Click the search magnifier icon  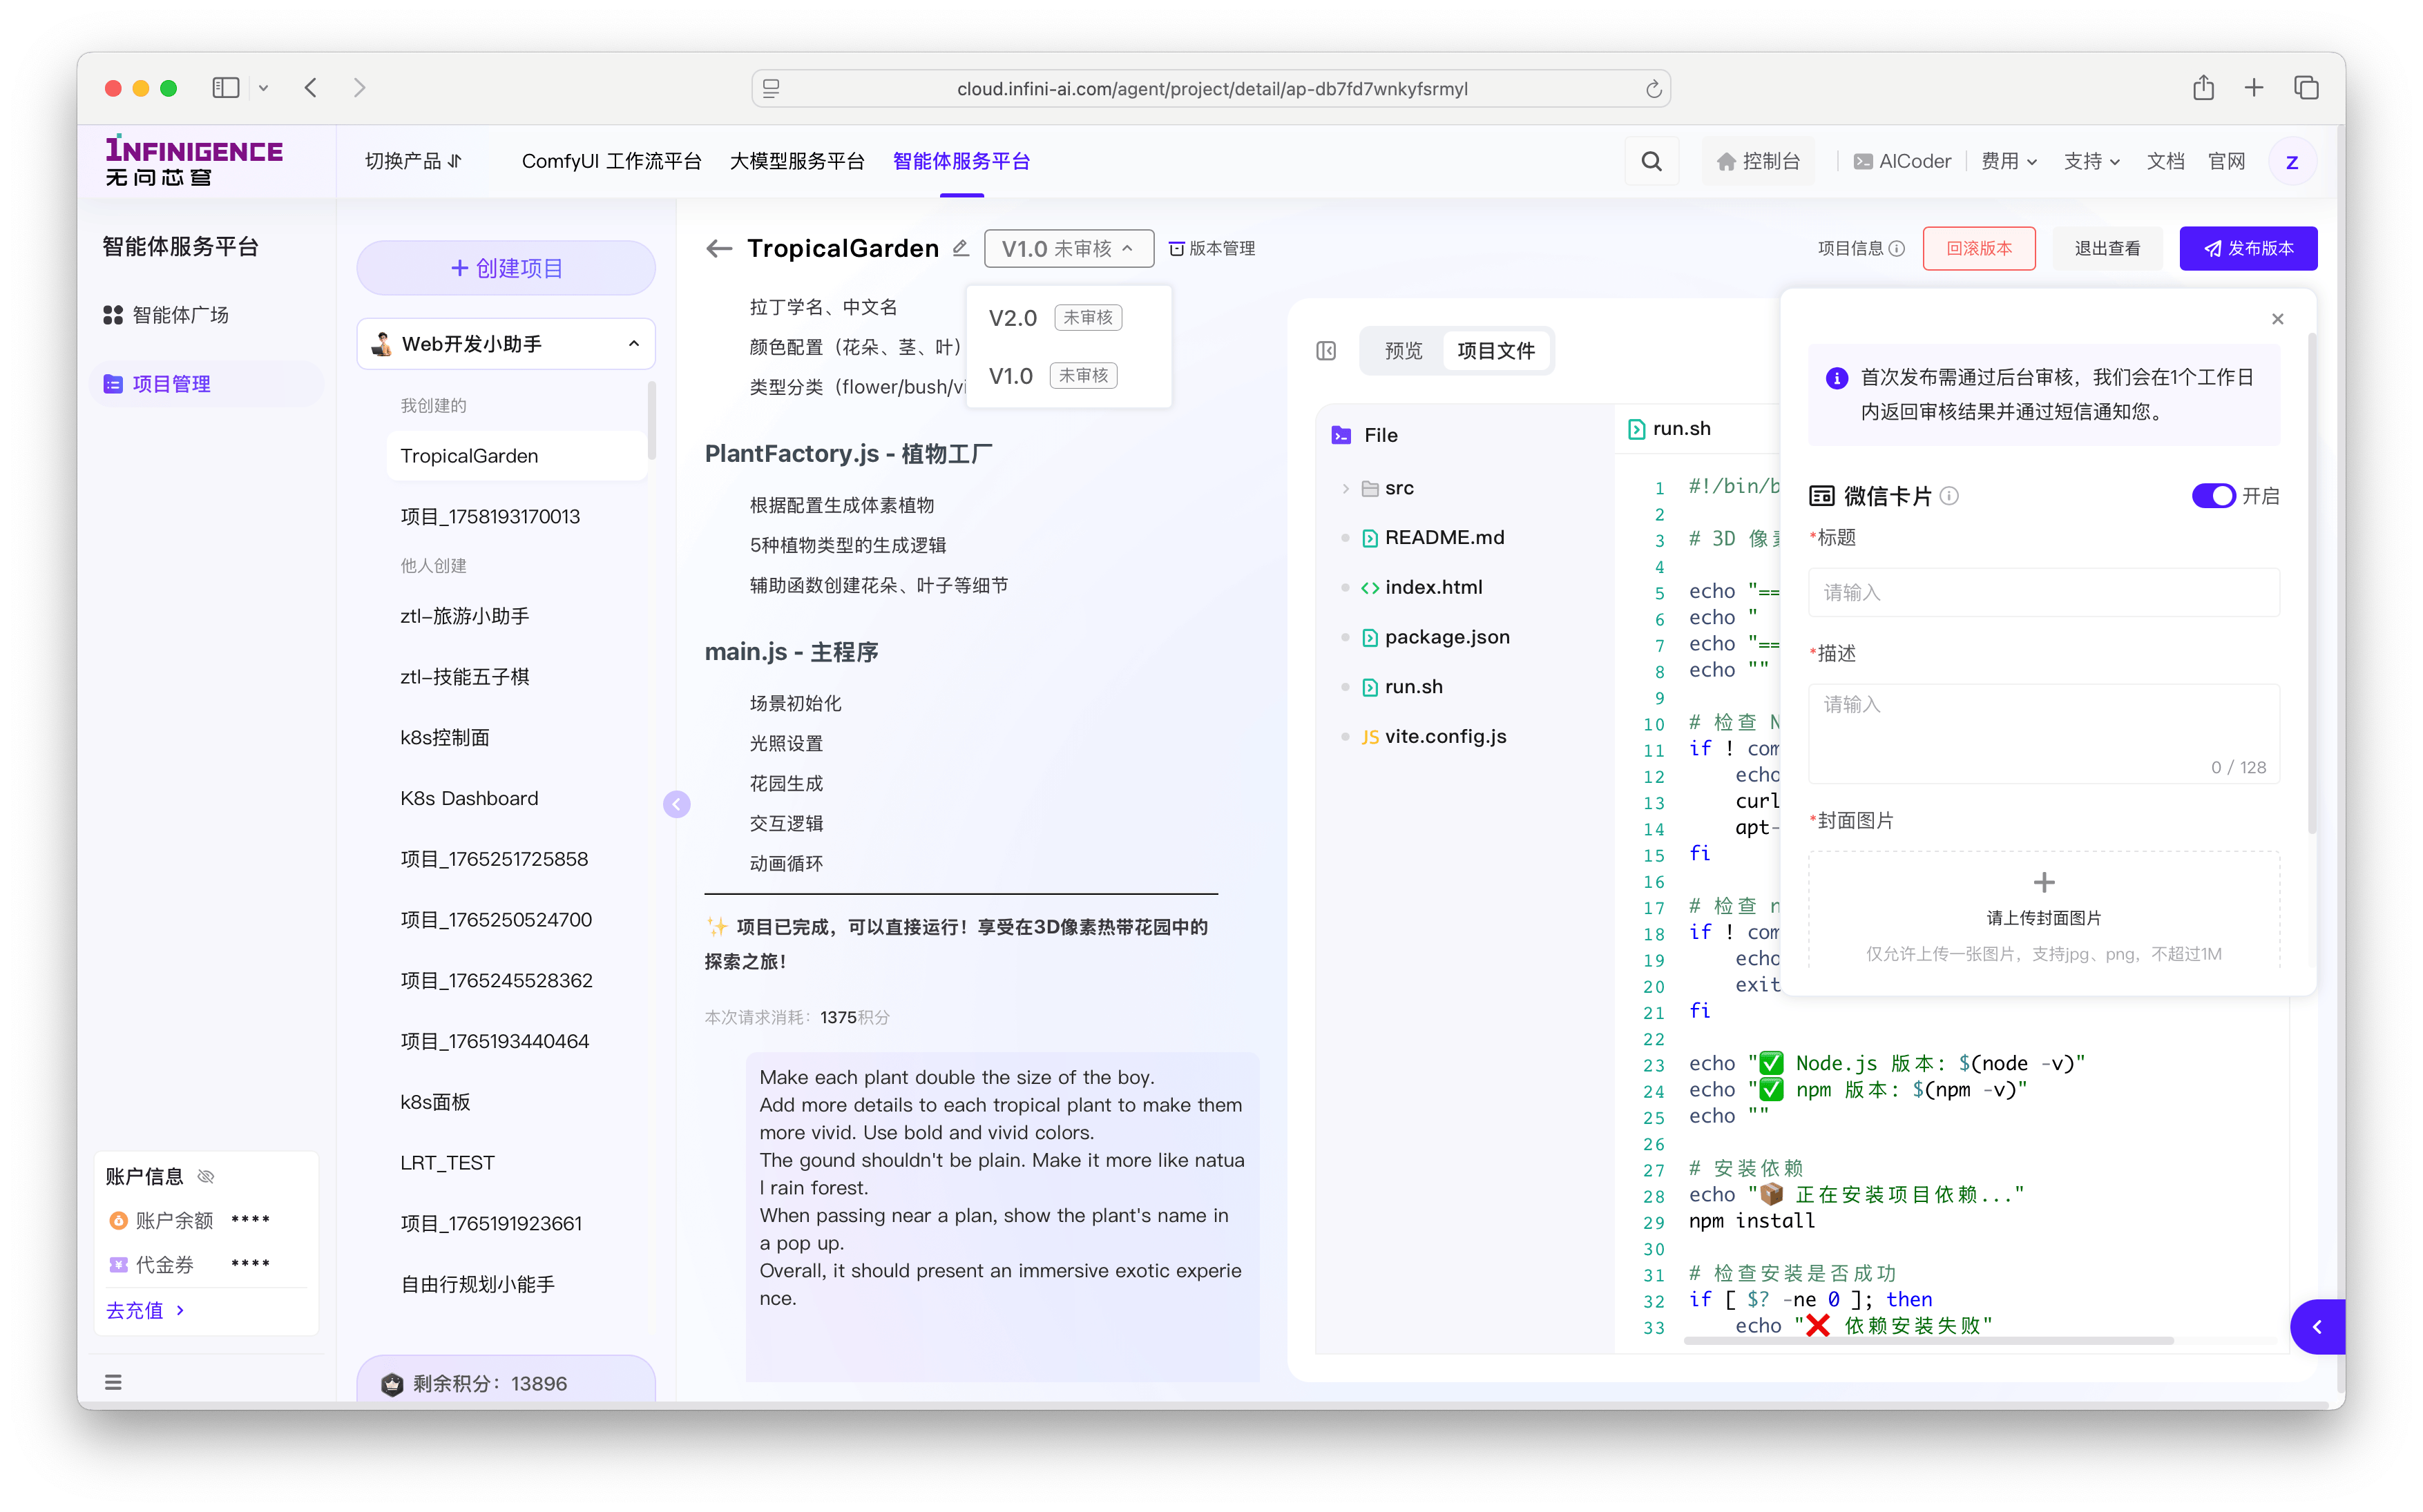[x=1651, y=161]
